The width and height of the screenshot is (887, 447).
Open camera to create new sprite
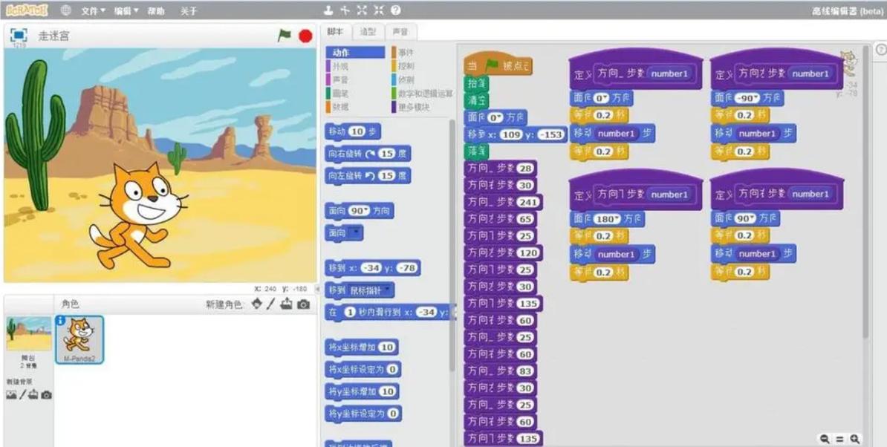coord(303,304)
